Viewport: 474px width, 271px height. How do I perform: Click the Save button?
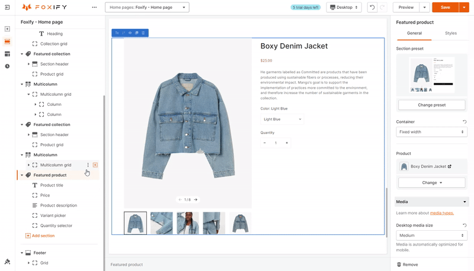click(x=446, y=7)
